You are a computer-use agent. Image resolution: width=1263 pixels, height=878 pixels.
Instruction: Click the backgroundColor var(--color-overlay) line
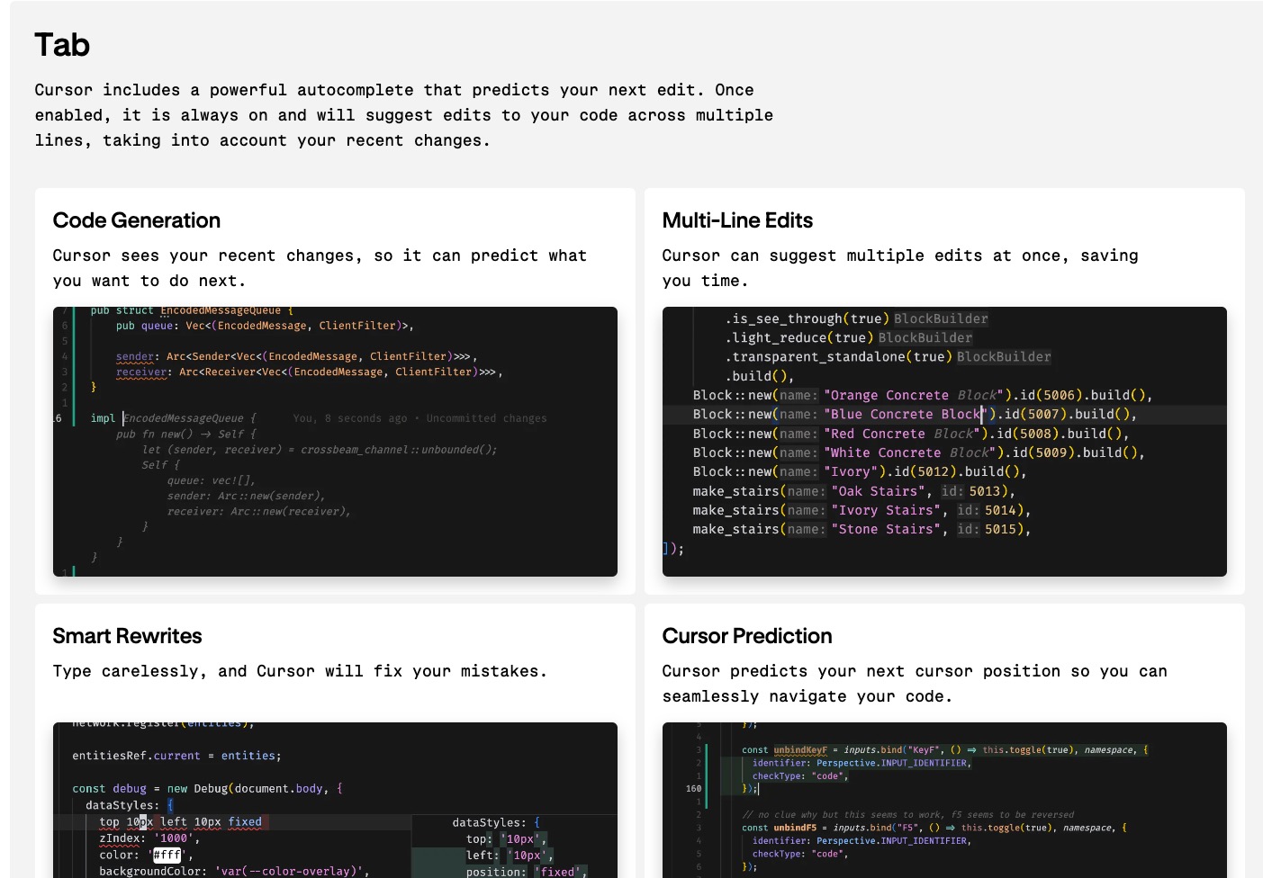(234, 871)
